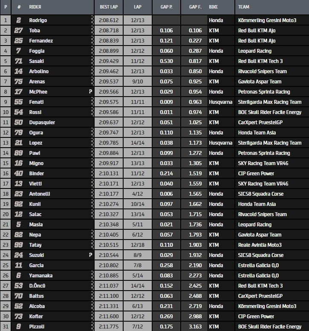Select the number 55 badge for Fenati
This screenshot has height=331, width=309.
pyautogui.click(x=18, y=102)
